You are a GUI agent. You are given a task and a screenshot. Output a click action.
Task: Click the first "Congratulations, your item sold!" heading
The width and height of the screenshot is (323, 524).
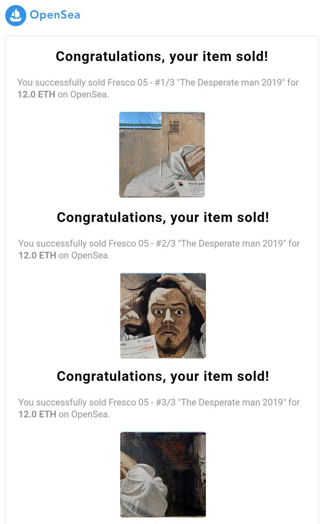coord(162,56)
